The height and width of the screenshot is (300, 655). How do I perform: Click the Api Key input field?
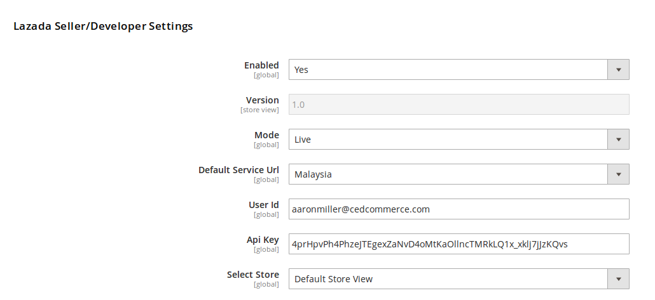point(459,244)
